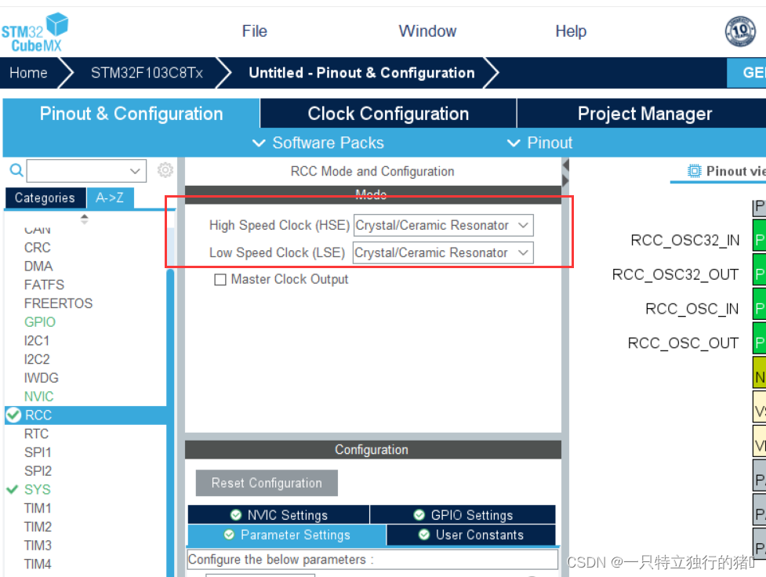Click the 10 years anniversary badge icon
The image size is (766, 577).
(740, 31)
